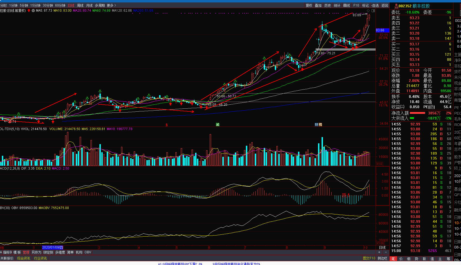This screenshot has width=461, height=265.
Task: Click the diamond icon above the chart
Action: click(368, 11)
